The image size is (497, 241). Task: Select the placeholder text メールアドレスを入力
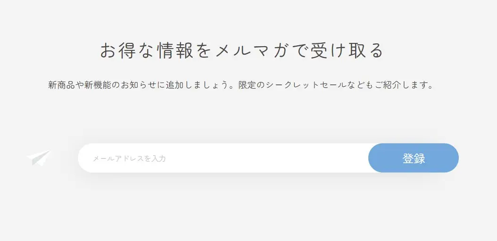129,158
